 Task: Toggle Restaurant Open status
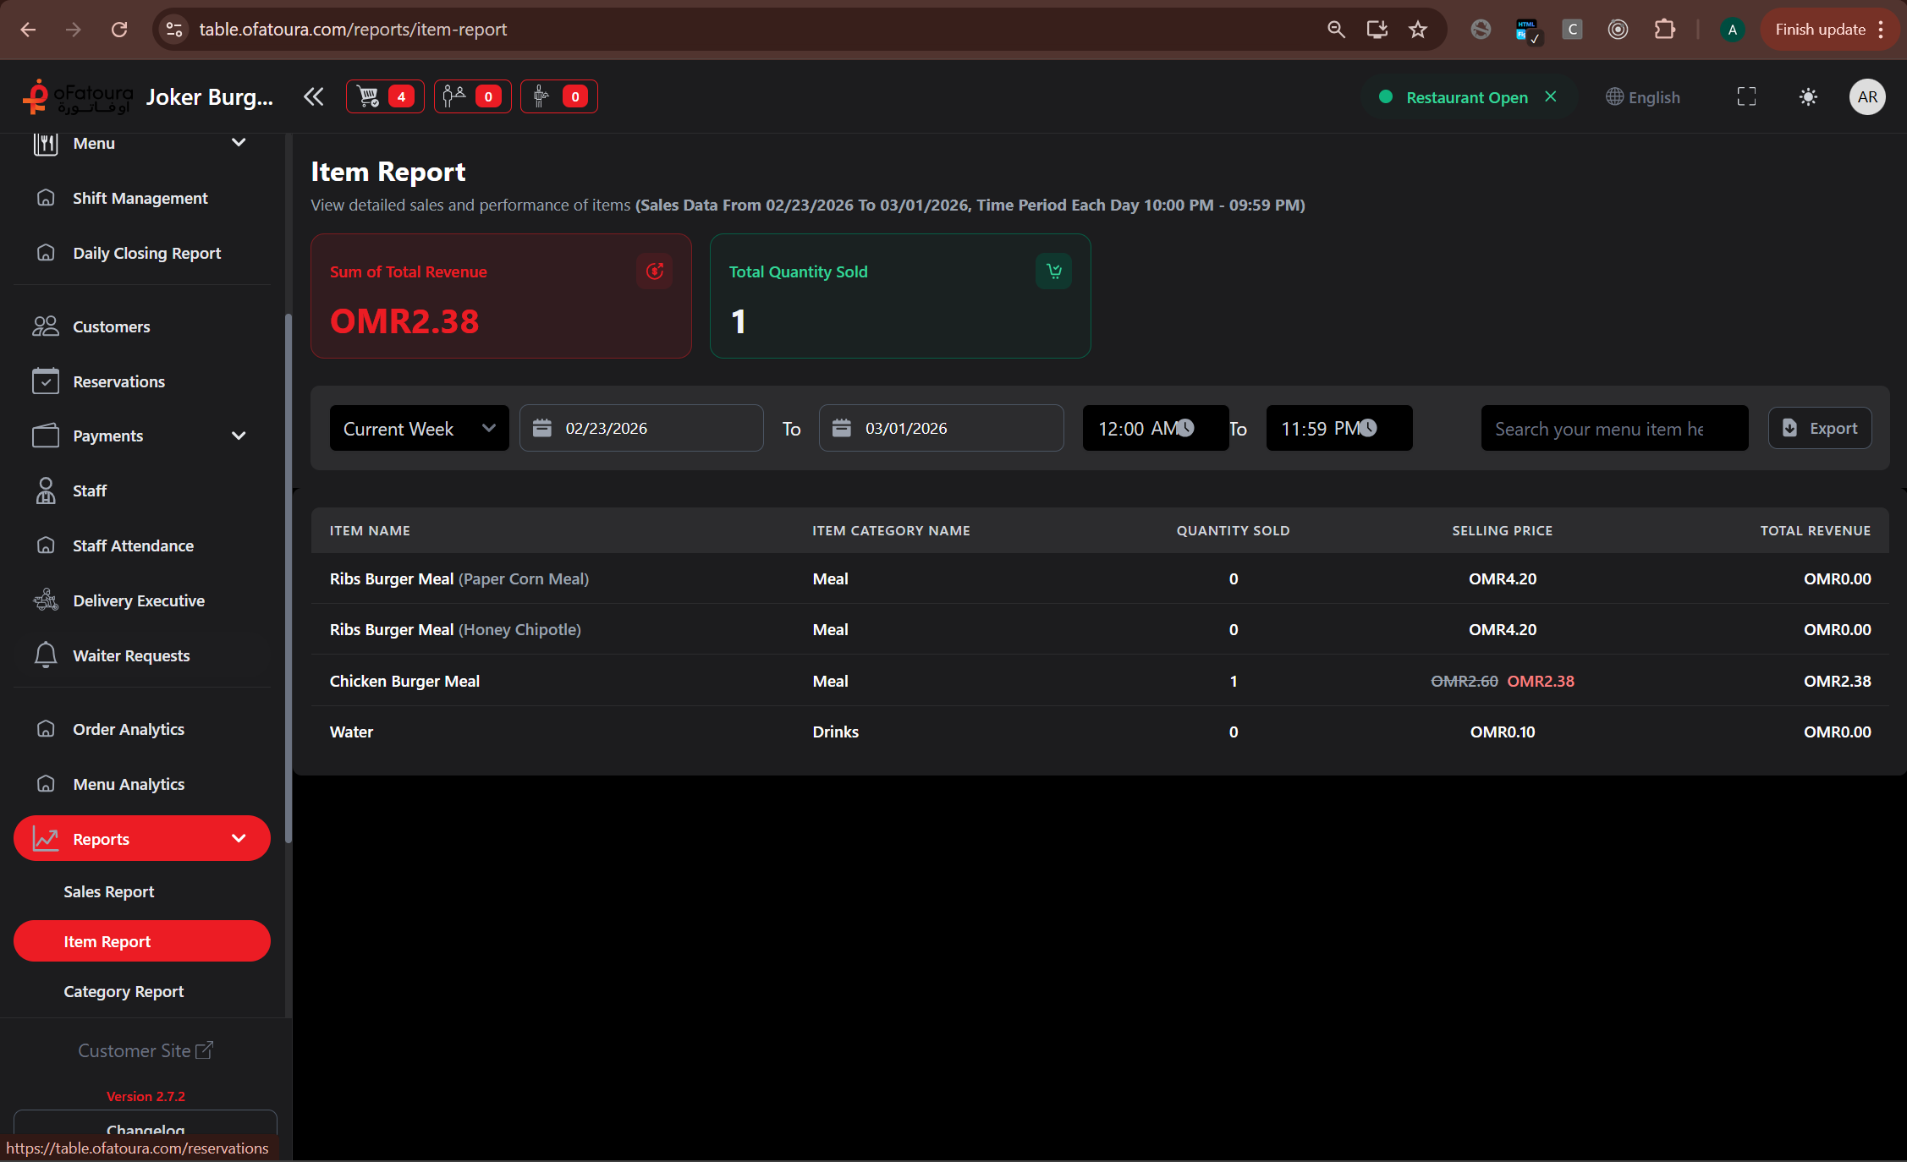(1467, 97)
